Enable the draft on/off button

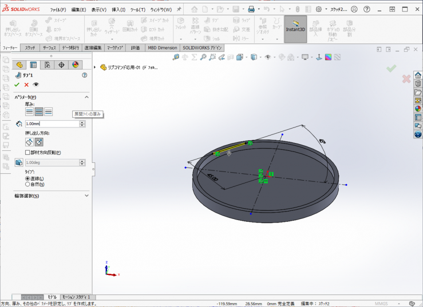pyautogui.click(x=19, y=163)
